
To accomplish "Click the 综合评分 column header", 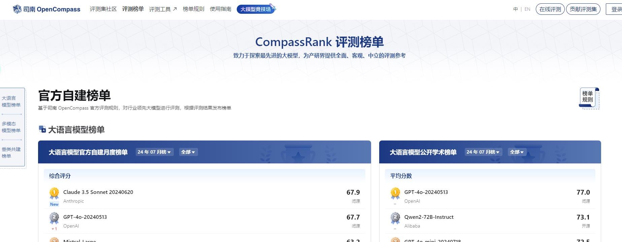I will point(60,176).
